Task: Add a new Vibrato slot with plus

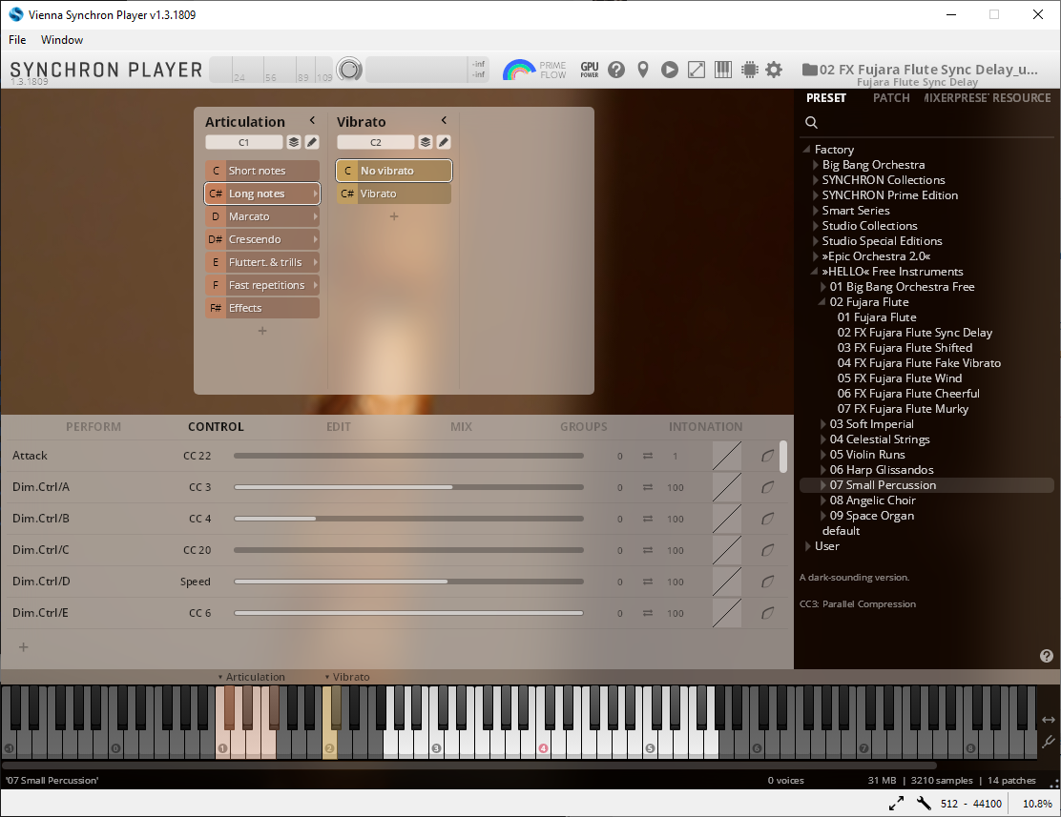Action: (x=394, y=216)
